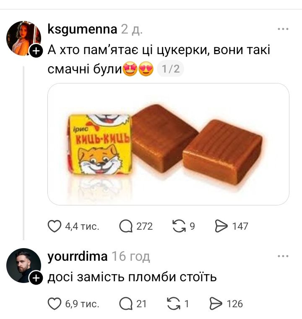Image resolution: width=302 pixels, height=319 pixels.
Task: Open ksgumenna's profile from username
Action: click(82, 29)
